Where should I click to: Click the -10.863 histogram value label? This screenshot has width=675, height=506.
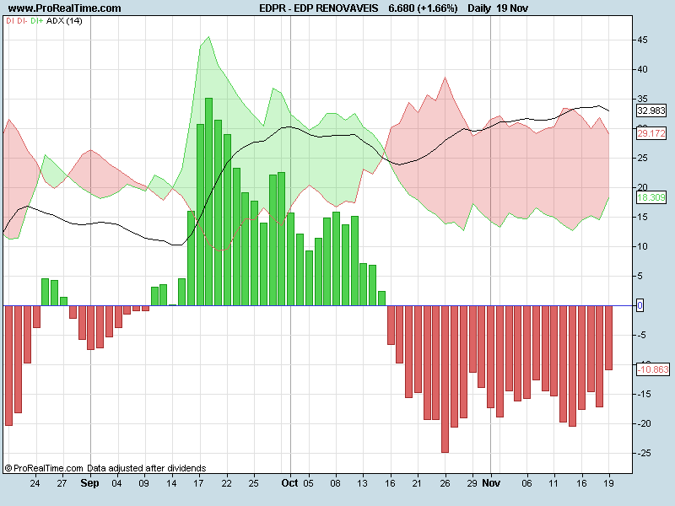point(653,369)
